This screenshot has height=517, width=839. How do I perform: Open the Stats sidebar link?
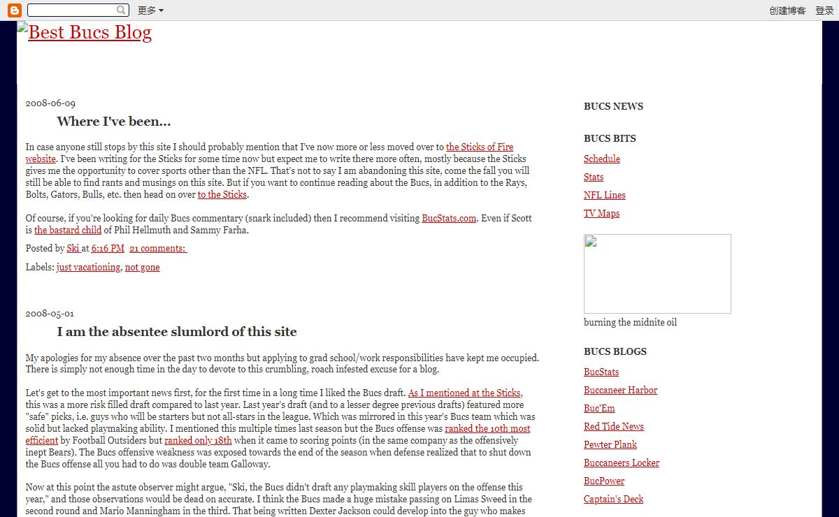594,177
